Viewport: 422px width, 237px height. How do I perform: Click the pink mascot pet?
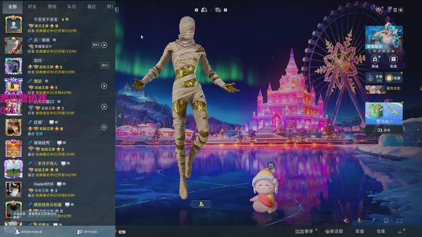(264, 190)
